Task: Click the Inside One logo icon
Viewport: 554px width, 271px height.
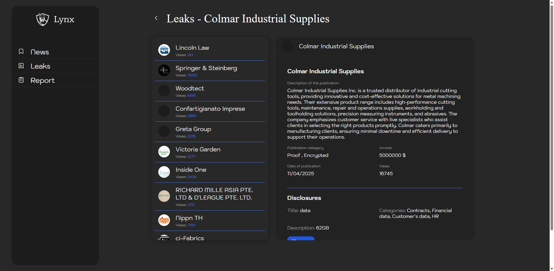Action: 164,172
